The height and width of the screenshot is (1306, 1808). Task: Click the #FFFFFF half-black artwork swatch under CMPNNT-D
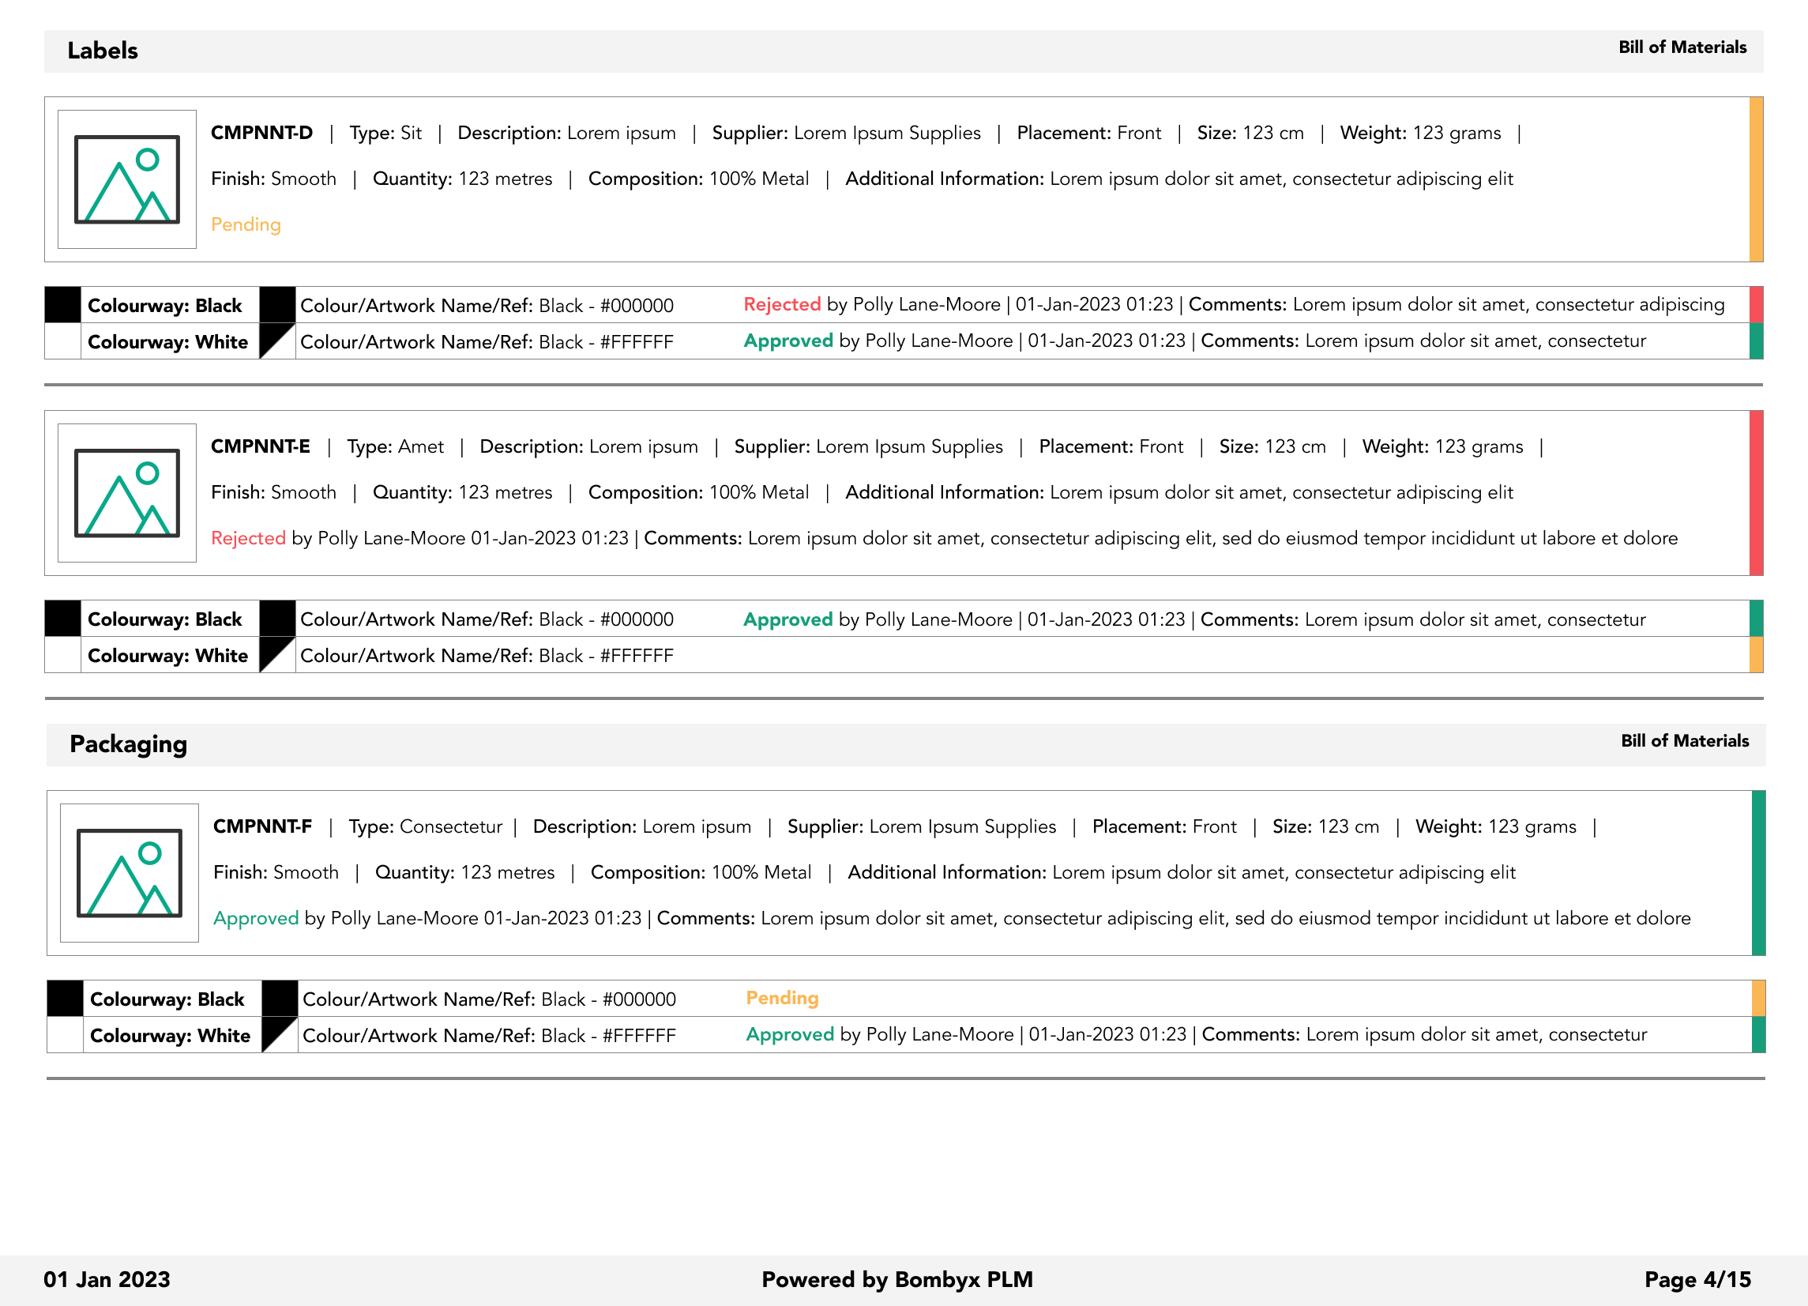[x=277, y=341]
